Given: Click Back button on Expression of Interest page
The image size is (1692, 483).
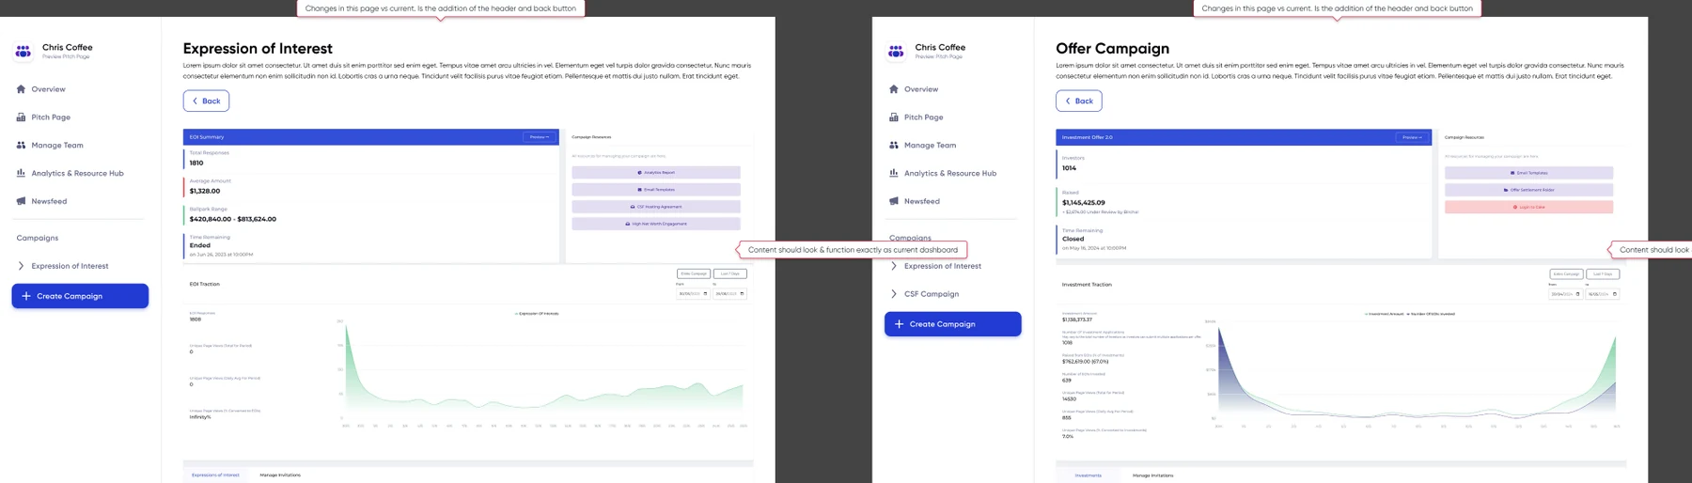Looking at the screenshot, I should [x=206, y=101].
